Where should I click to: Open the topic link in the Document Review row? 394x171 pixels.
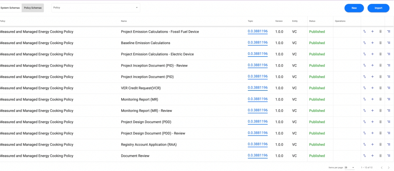(x=258, y=155)
